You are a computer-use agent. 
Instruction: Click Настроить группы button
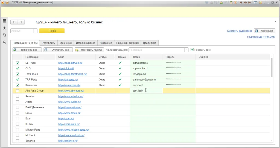click(x=89, y=50)
